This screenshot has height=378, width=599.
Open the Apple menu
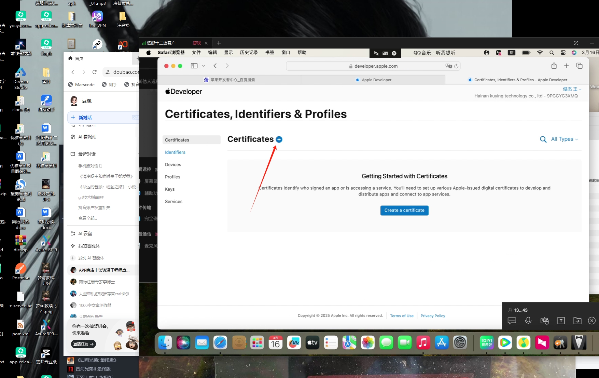tap(149, 53)
